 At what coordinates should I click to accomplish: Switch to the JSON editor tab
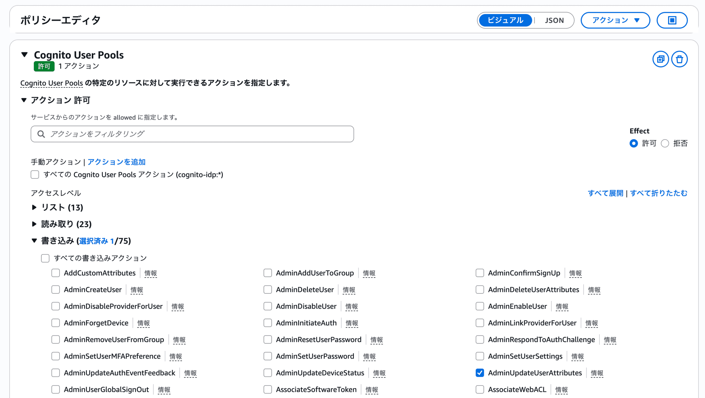554,20
